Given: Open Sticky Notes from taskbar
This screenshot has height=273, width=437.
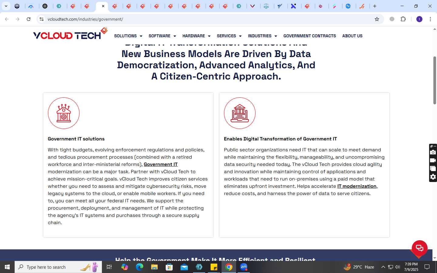Looking at the screenshot, I should click(x=214, y=267).
